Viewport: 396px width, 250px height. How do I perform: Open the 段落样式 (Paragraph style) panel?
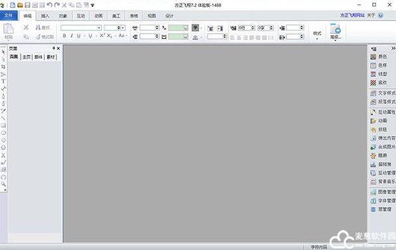[x=383, y=102]
